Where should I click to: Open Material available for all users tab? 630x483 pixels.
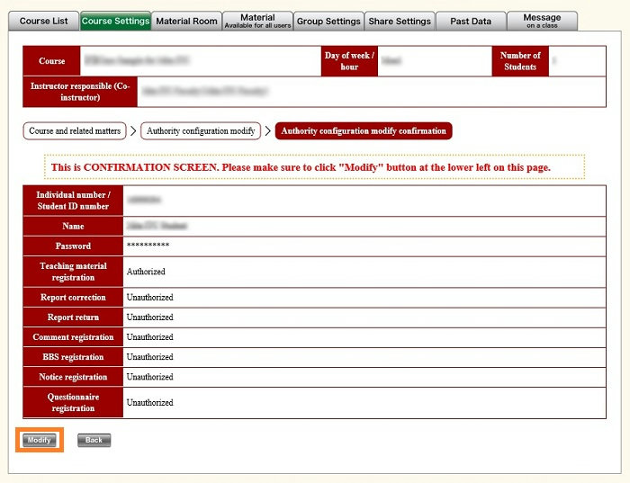[x=257, y=21]
